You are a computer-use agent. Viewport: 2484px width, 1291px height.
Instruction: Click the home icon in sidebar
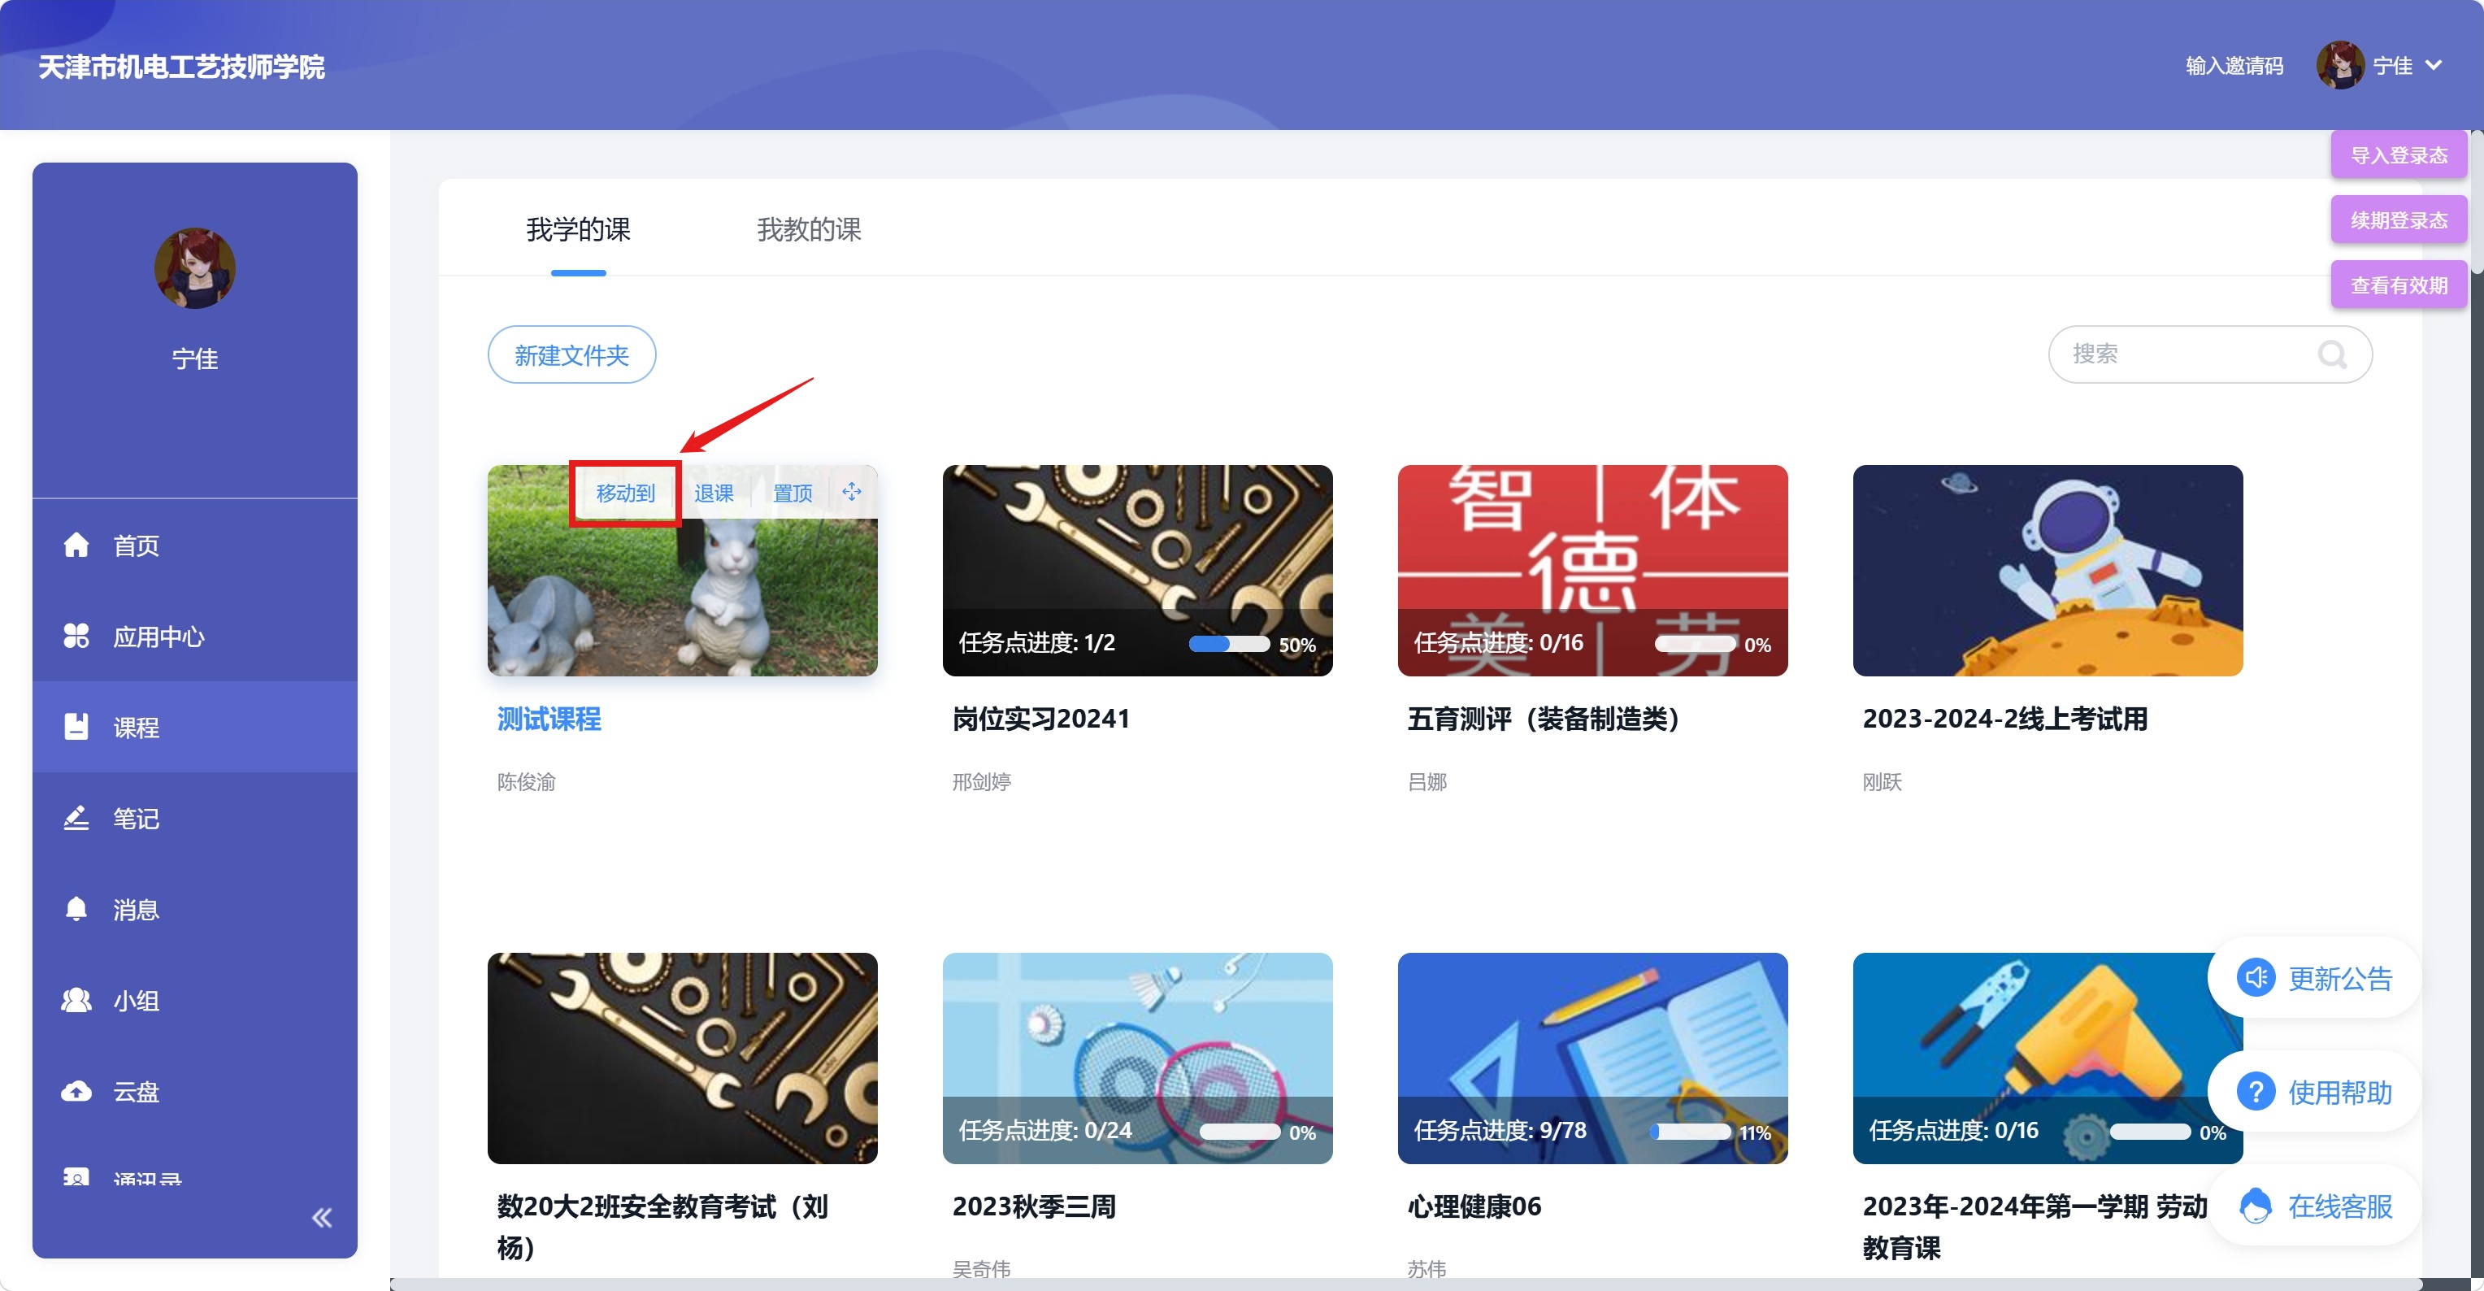click(76, 546)
